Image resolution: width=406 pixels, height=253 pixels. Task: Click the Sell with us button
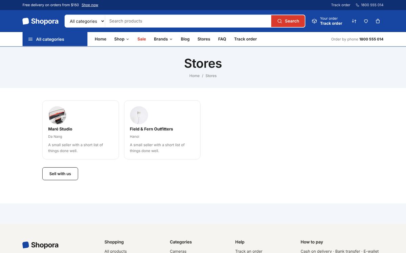click(x=60, y=174)
